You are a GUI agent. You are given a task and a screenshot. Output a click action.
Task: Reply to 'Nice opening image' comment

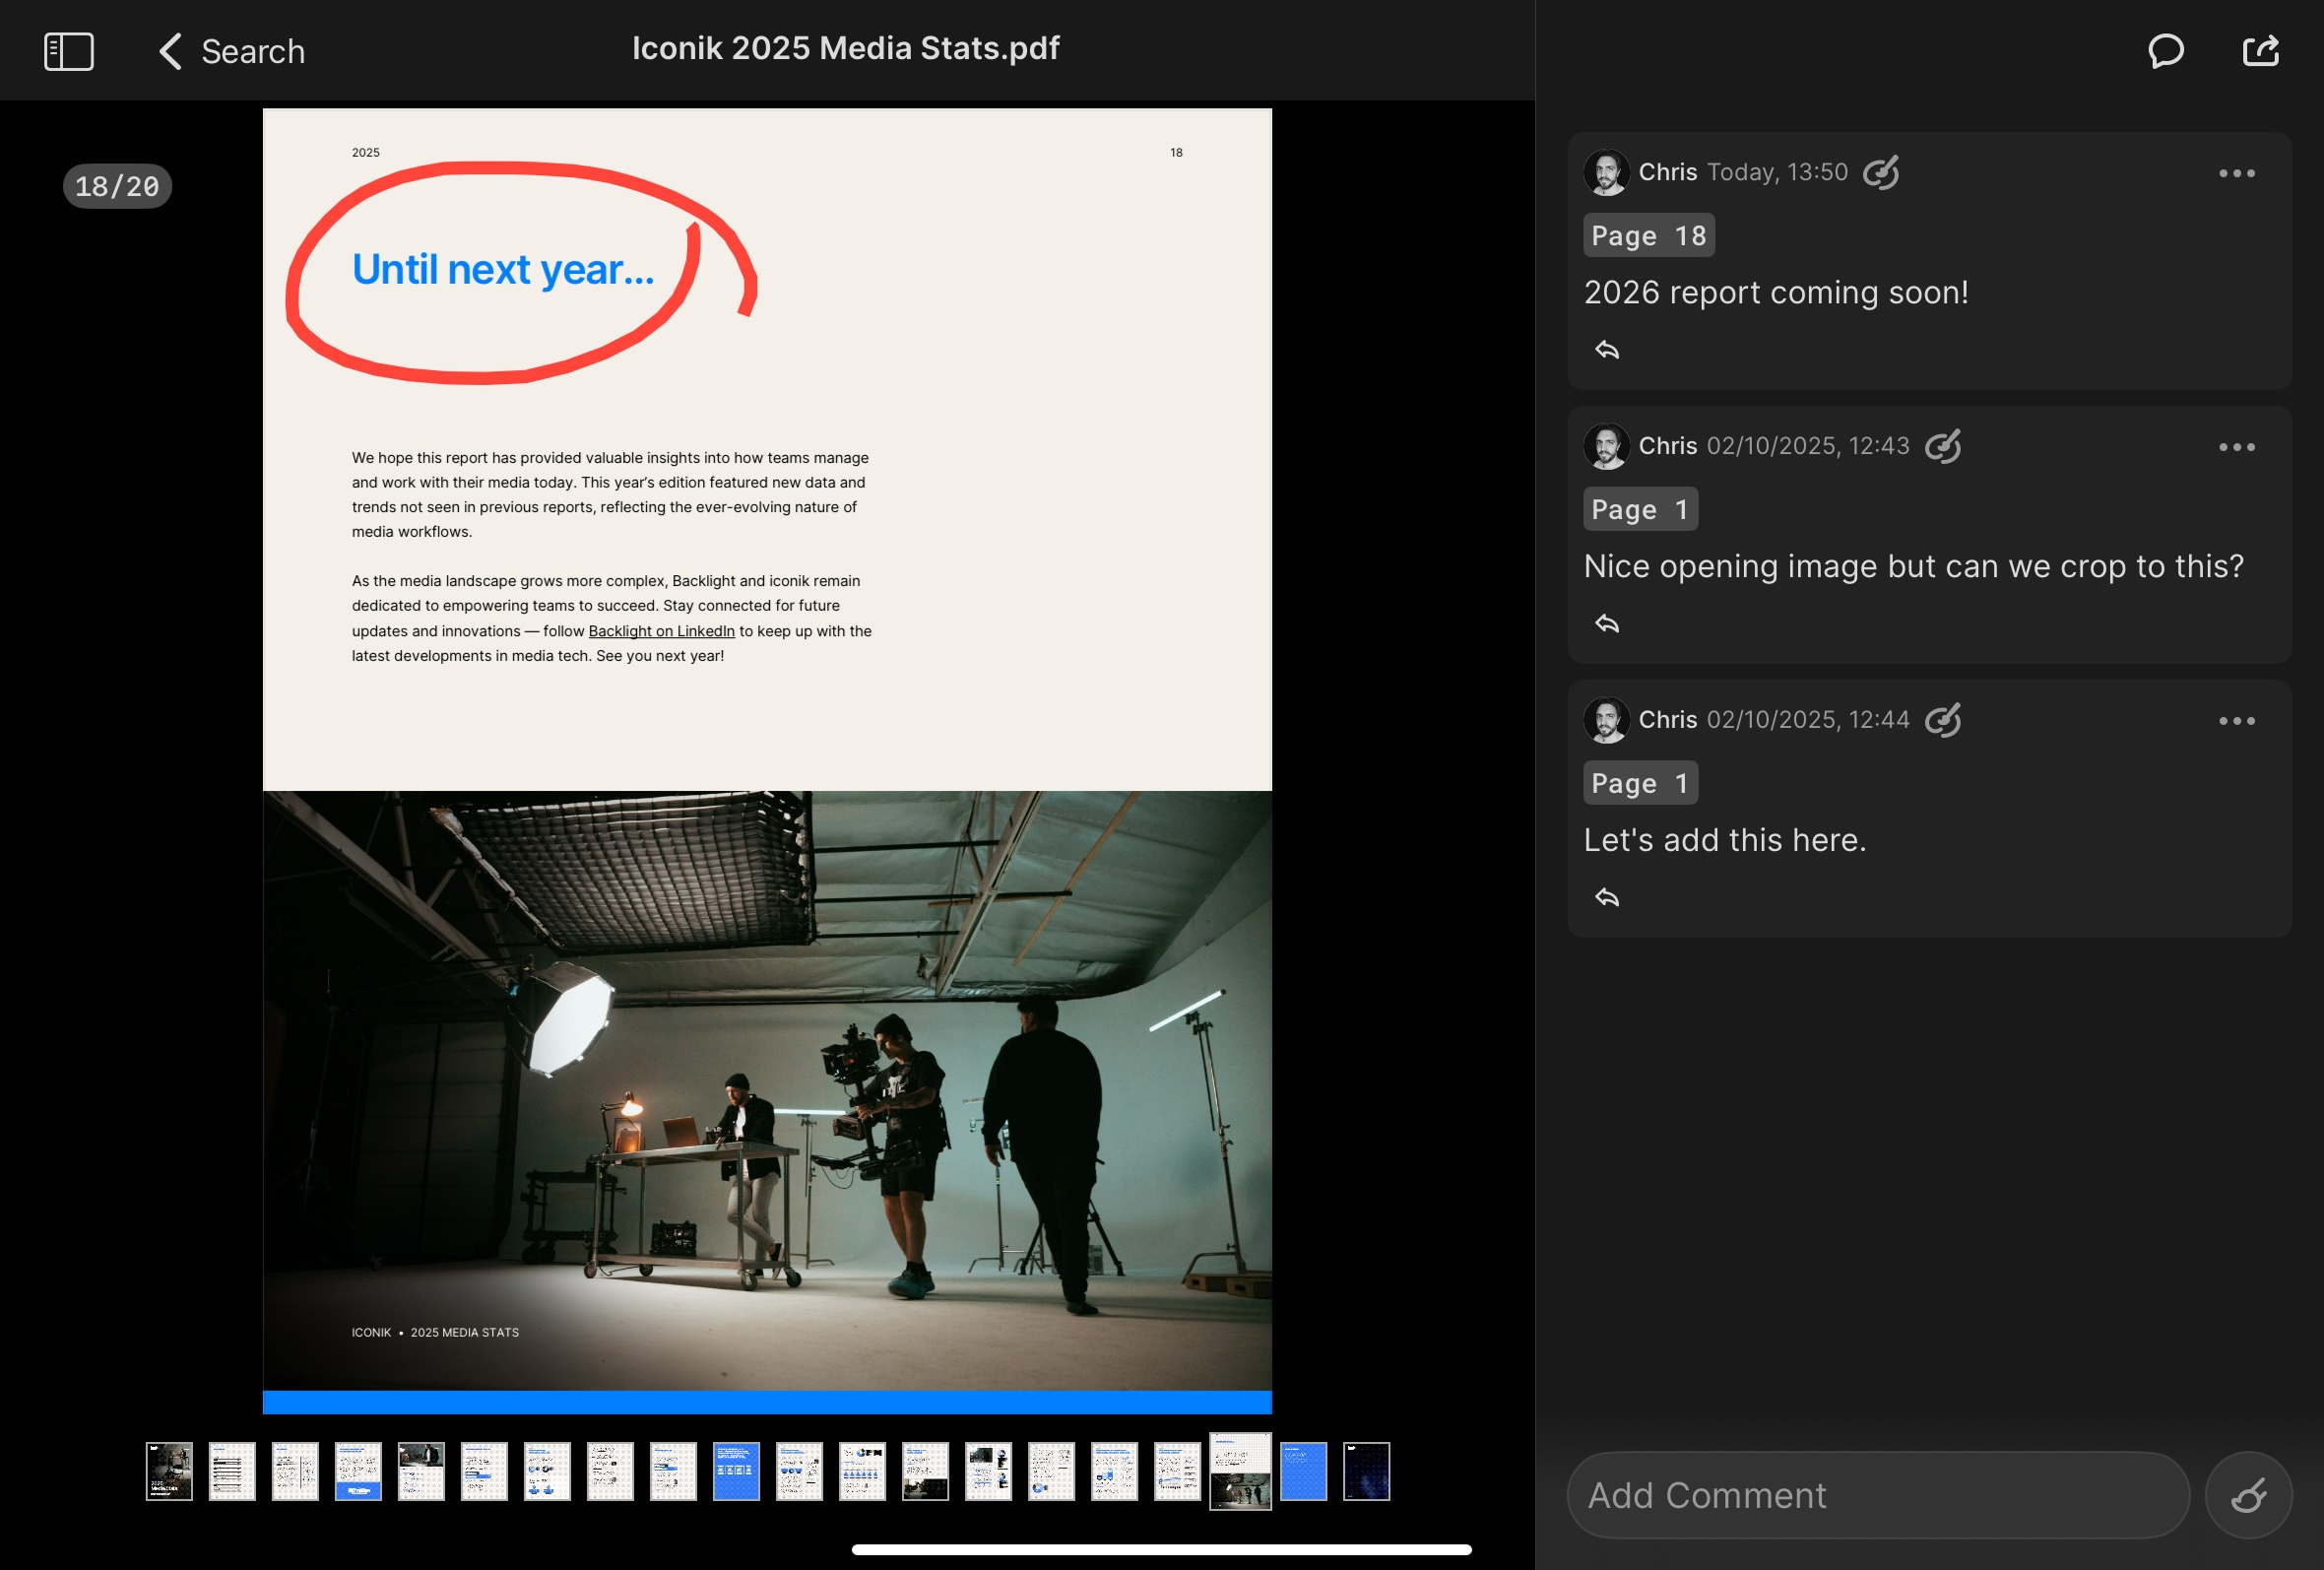1607,624
